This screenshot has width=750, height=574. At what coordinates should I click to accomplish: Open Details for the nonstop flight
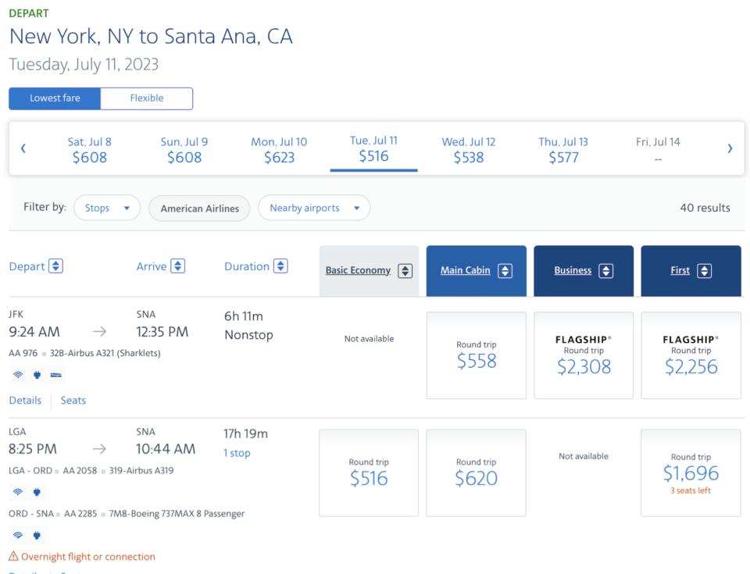pos(25,400)
